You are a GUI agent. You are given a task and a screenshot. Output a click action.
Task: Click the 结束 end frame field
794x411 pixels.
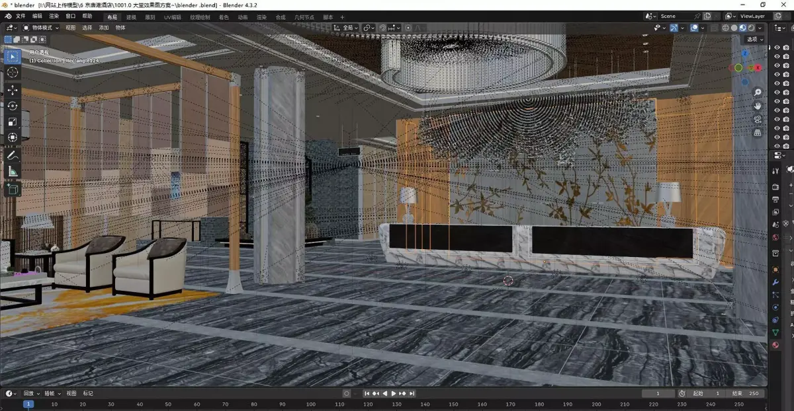746,393
